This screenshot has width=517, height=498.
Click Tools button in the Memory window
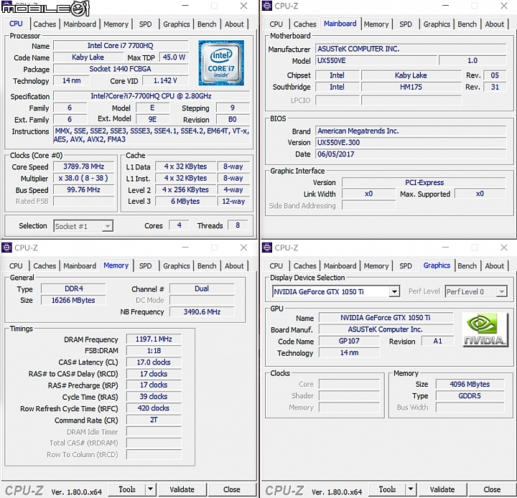pos(127,489)
